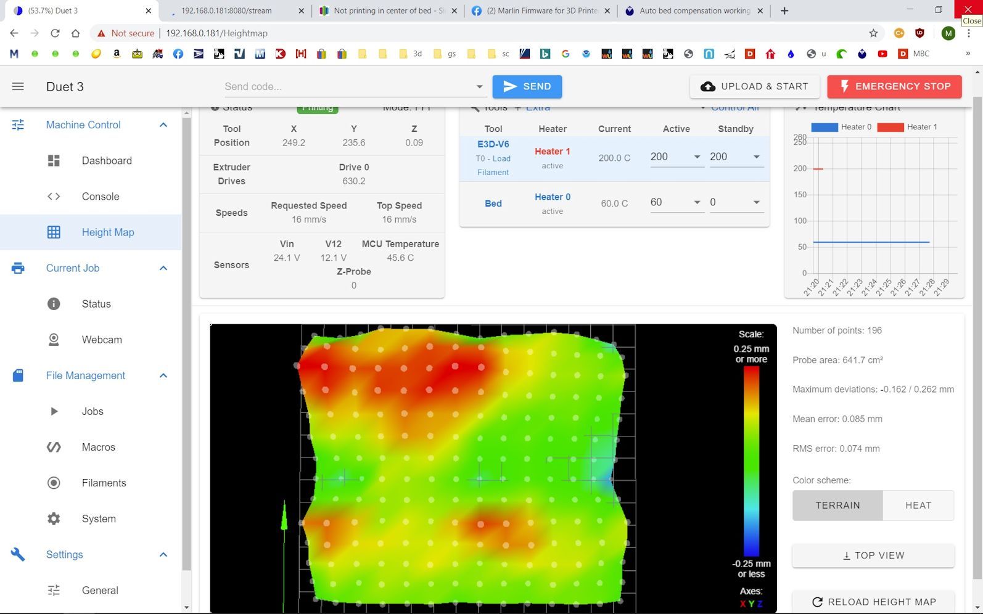
Task: Collapse the File Management section
Action: (163, 375)
